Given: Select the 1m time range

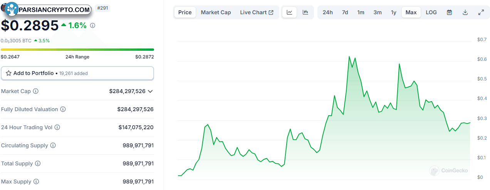Looking at the screenshot, I should point(361,12).
